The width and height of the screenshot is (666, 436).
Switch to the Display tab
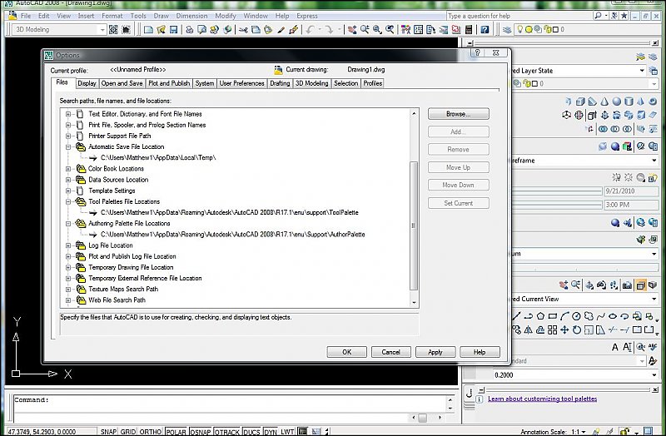click(87, 83)
